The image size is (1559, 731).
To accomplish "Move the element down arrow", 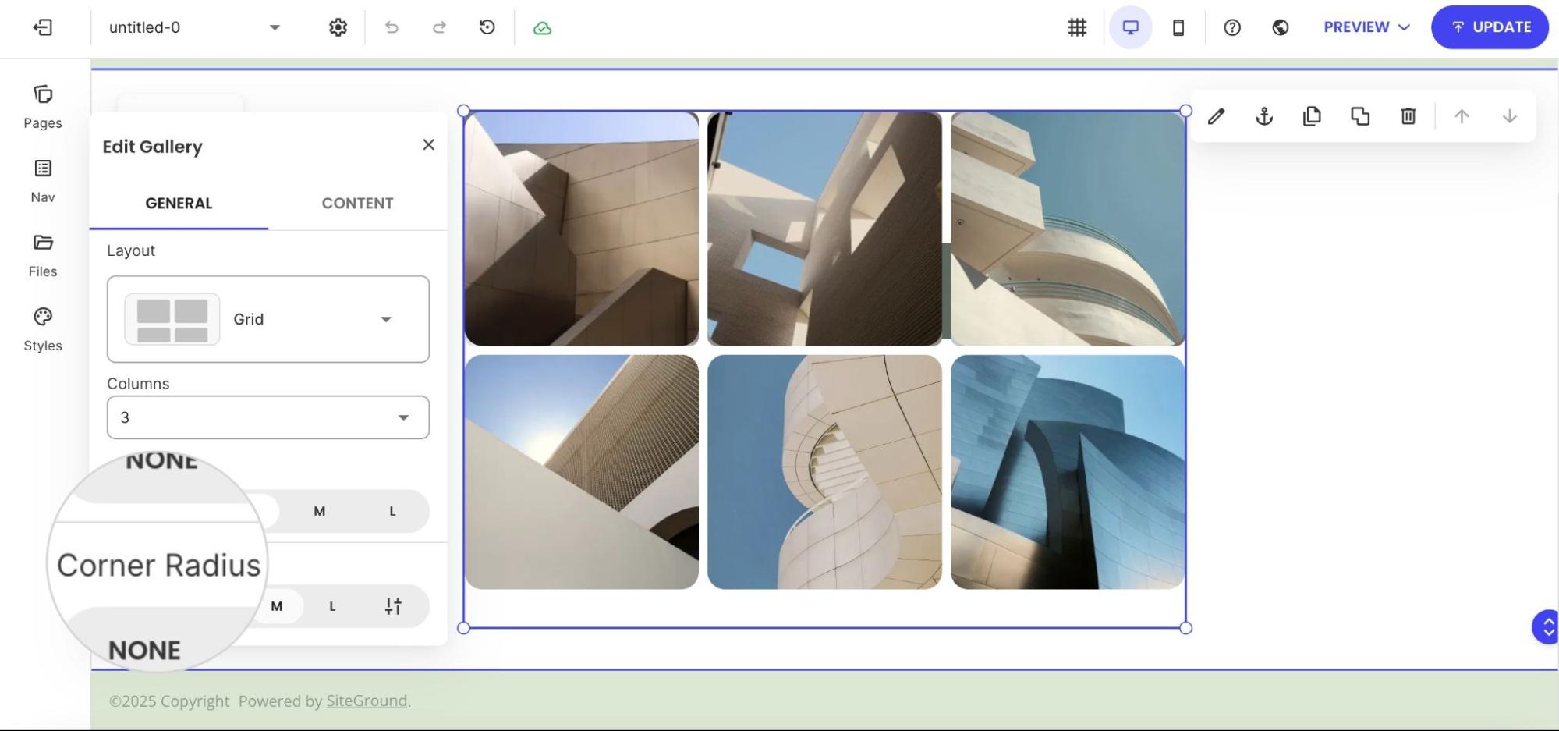I will coord(1510,117).
